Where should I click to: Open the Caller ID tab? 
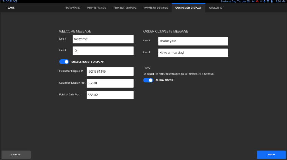pos(216,8)
